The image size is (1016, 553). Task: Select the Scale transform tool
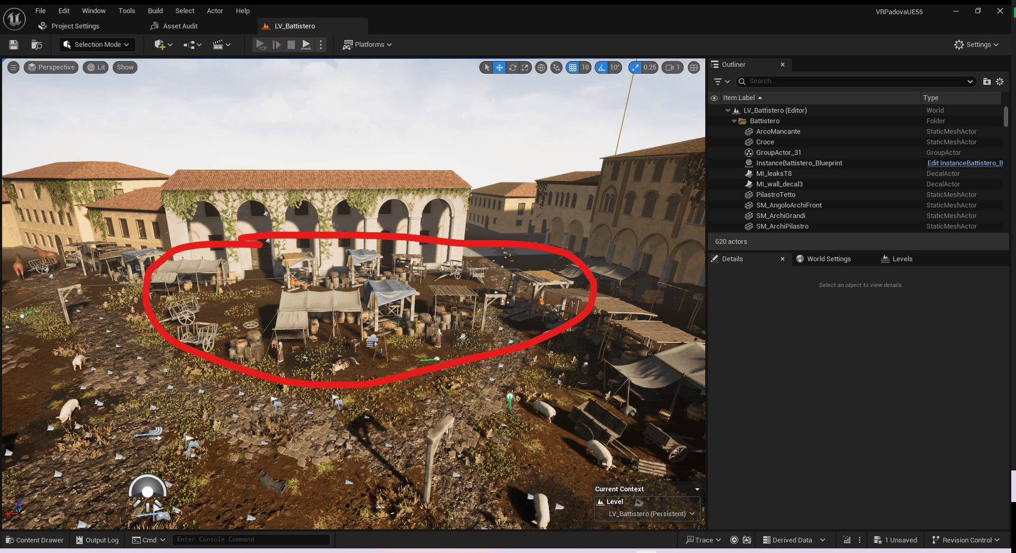pos(525,68)
